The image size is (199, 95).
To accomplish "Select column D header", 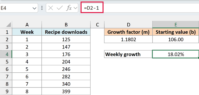I will click(128, 25).
